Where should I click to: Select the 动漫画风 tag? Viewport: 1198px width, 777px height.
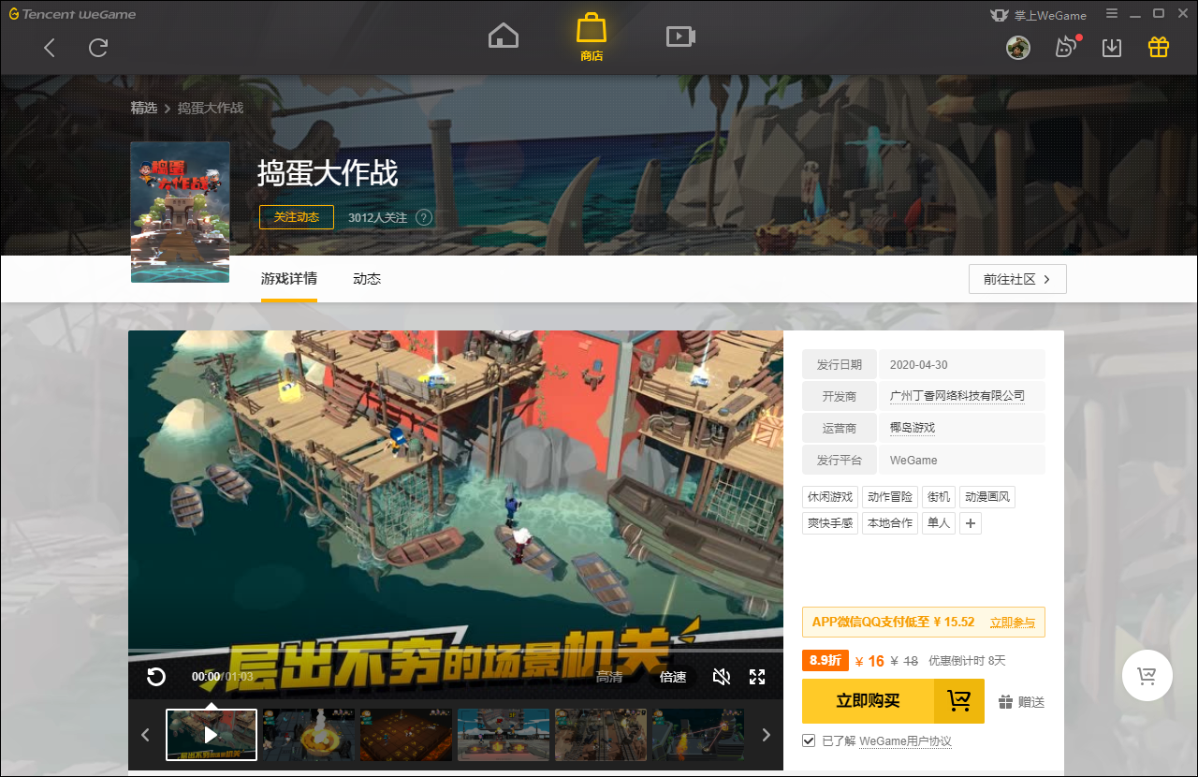pos(987,496)
